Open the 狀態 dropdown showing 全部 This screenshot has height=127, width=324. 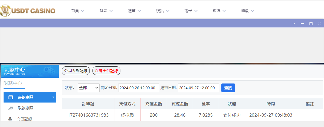(89, 88)
